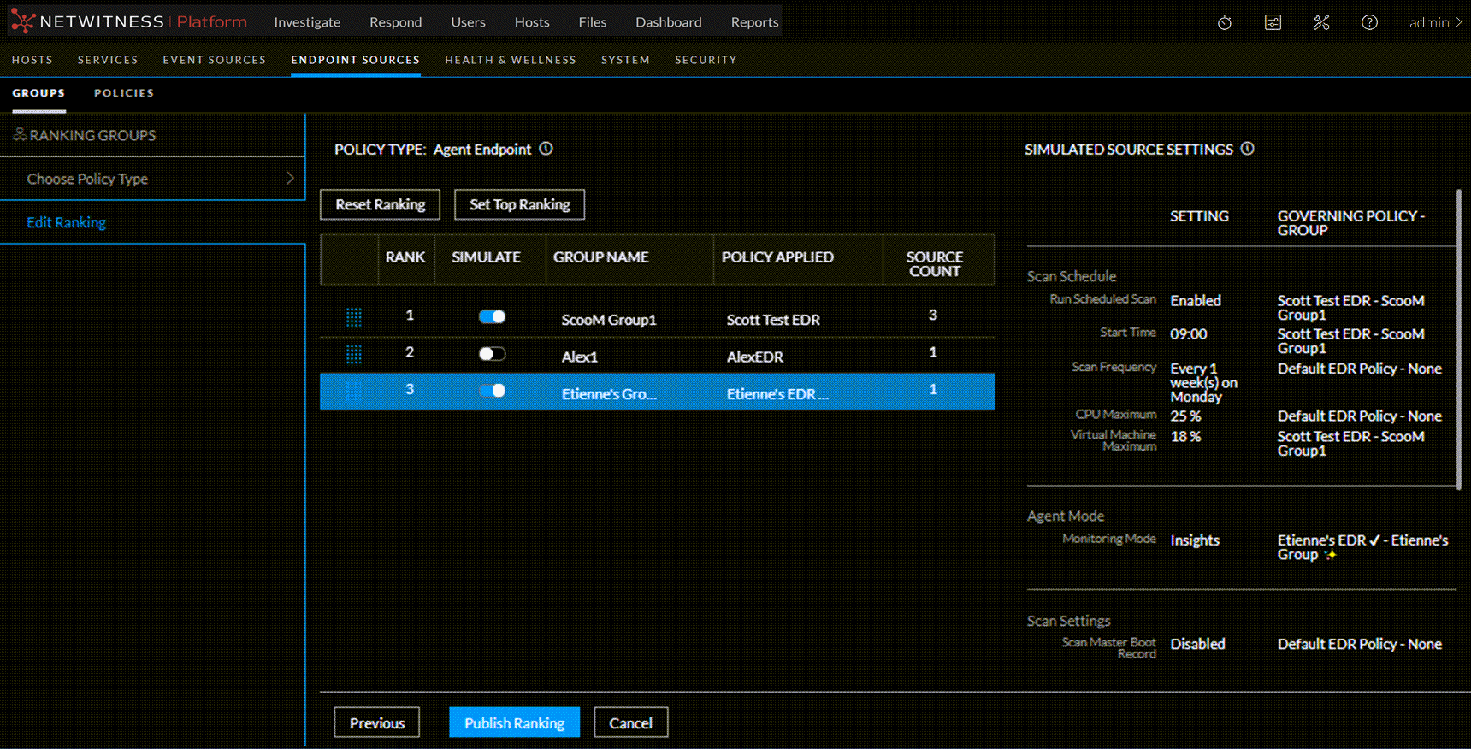The height and width of the screenshot is (749, 1471).
Task: Open the Investigate menu
Action: tap(307, 22)
